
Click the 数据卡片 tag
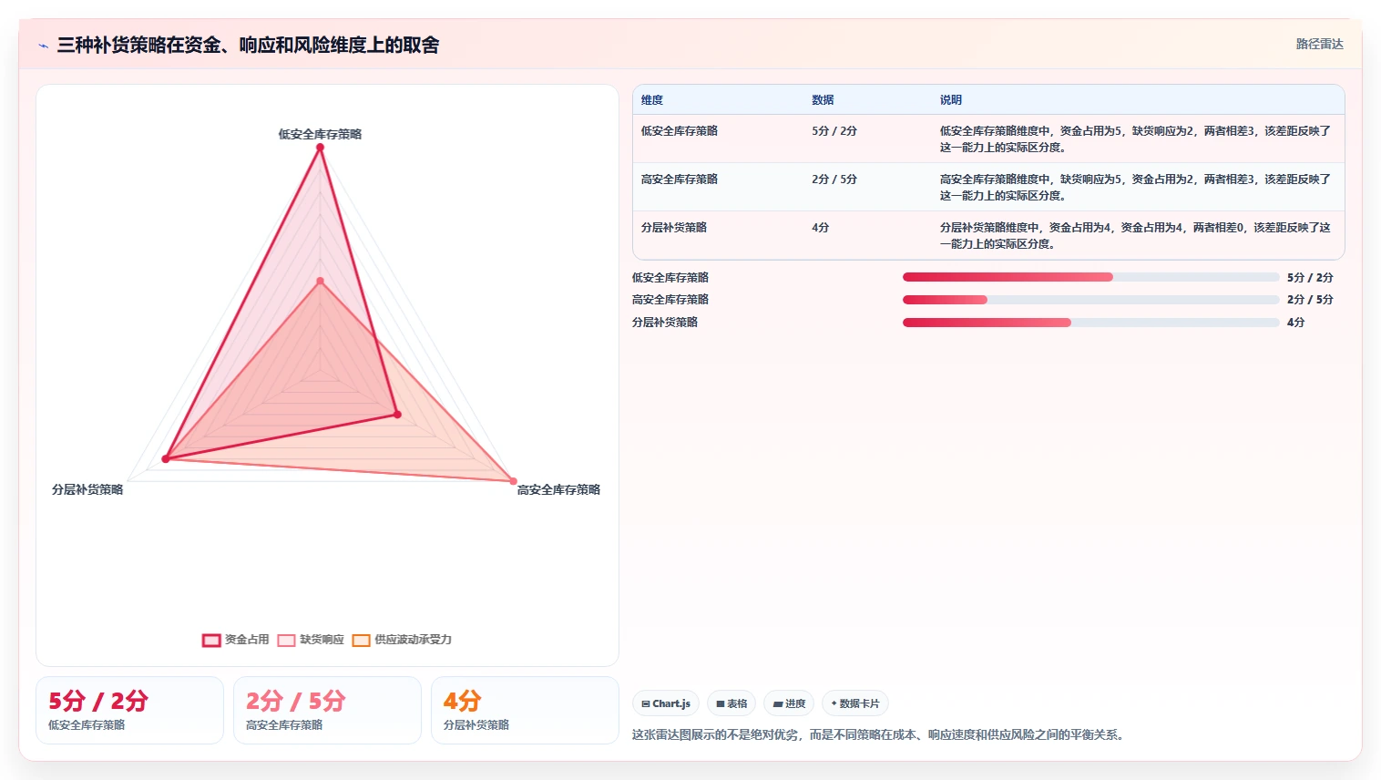[x=855, y=703]
